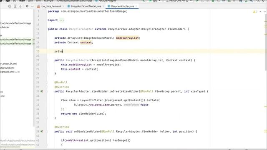Close the ImageAndSoundModel.java tab
The image size is (267, 150).
tap(103, 6)
